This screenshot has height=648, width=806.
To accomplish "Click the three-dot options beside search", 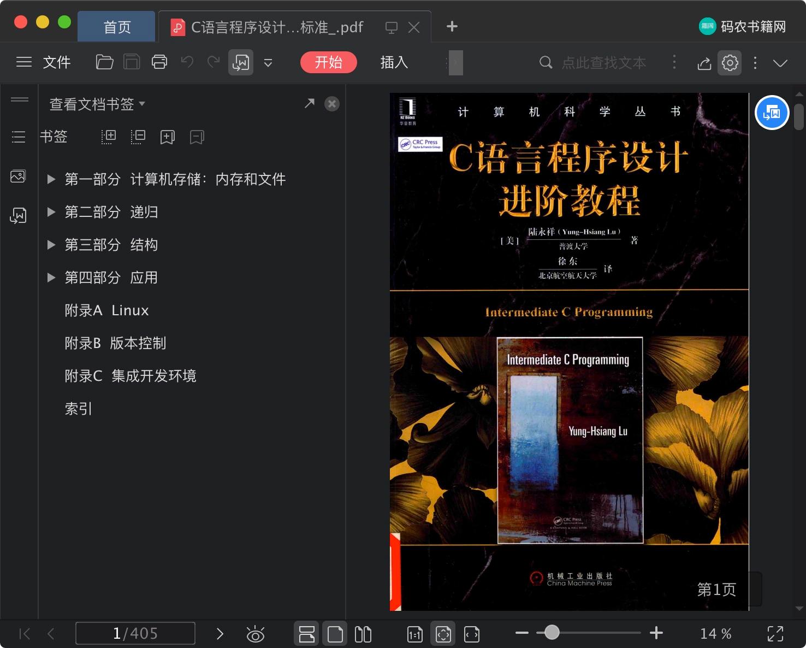I will 674,62.
